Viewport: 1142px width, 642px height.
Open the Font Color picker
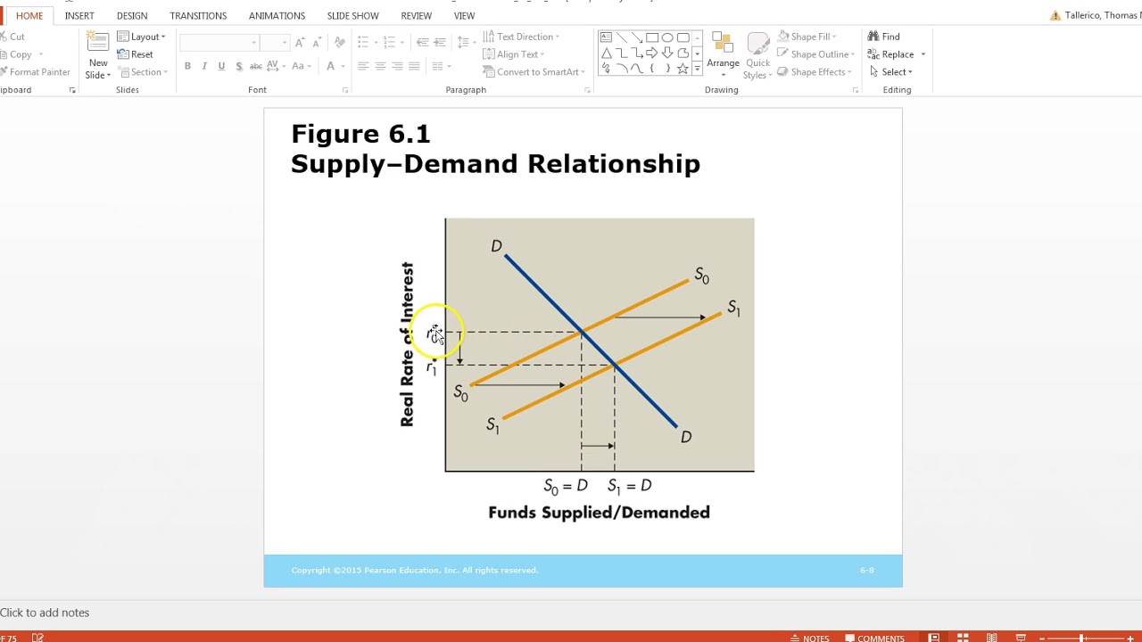coord(335,66)
